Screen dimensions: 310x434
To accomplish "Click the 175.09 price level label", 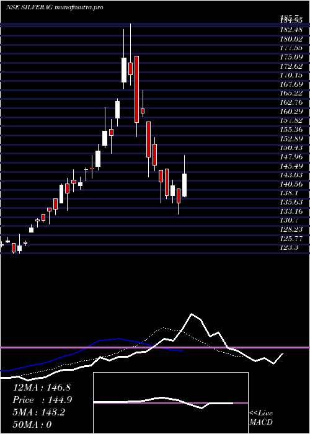I will pos(291,57).
